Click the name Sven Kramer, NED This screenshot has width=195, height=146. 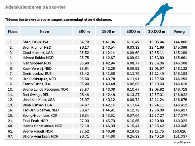[37, 47]
